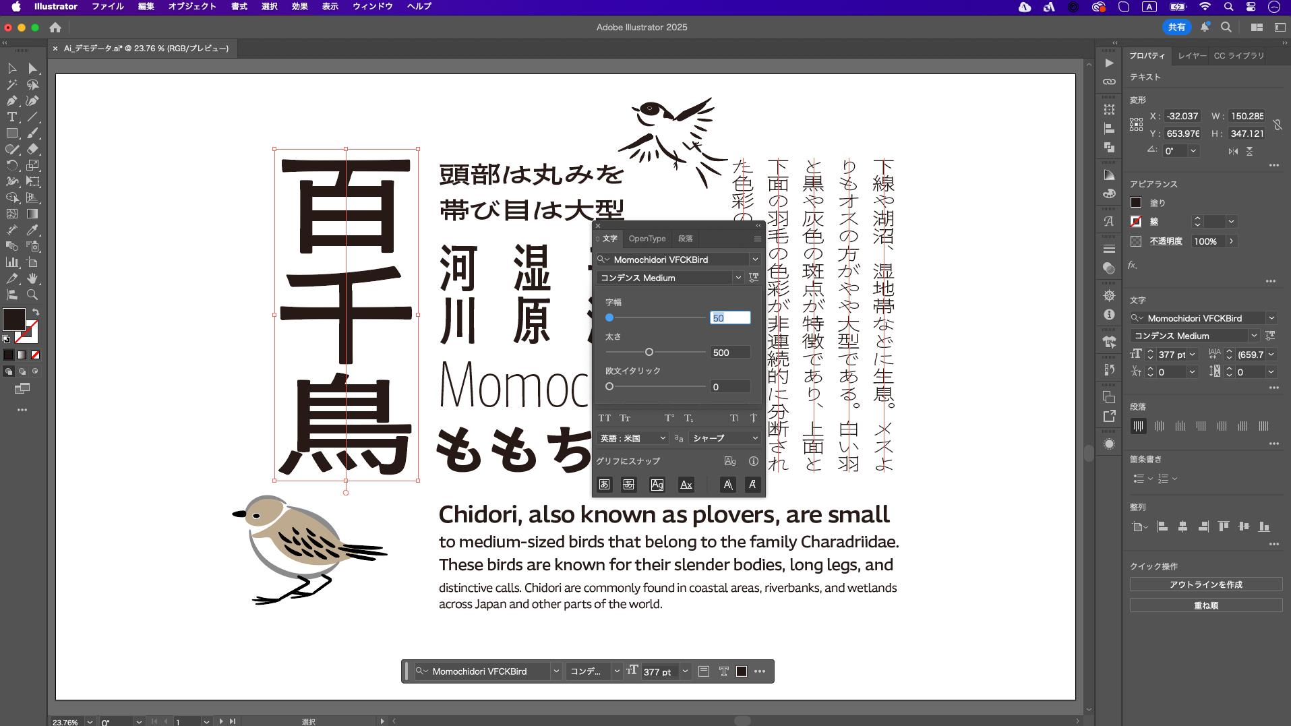
Task: Toggle constrain width and height proportions
Action: coord(1277,125)
